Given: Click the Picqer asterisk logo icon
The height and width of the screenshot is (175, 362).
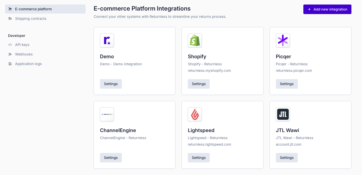Looking at the screenshot, I should 283,40.
